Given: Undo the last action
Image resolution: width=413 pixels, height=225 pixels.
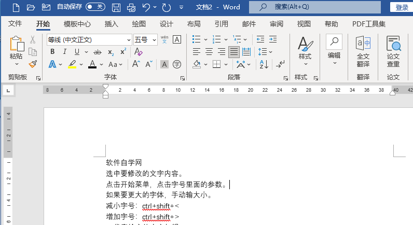Looking at the screenshot, I should pyautogui.click(x=146, y=7).
